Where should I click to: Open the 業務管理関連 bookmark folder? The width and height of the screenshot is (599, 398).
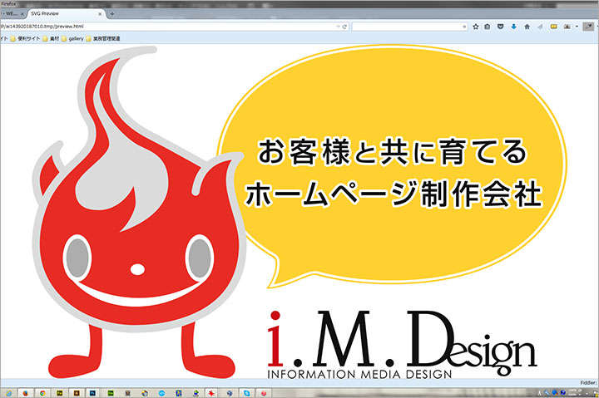click(103, 38)
